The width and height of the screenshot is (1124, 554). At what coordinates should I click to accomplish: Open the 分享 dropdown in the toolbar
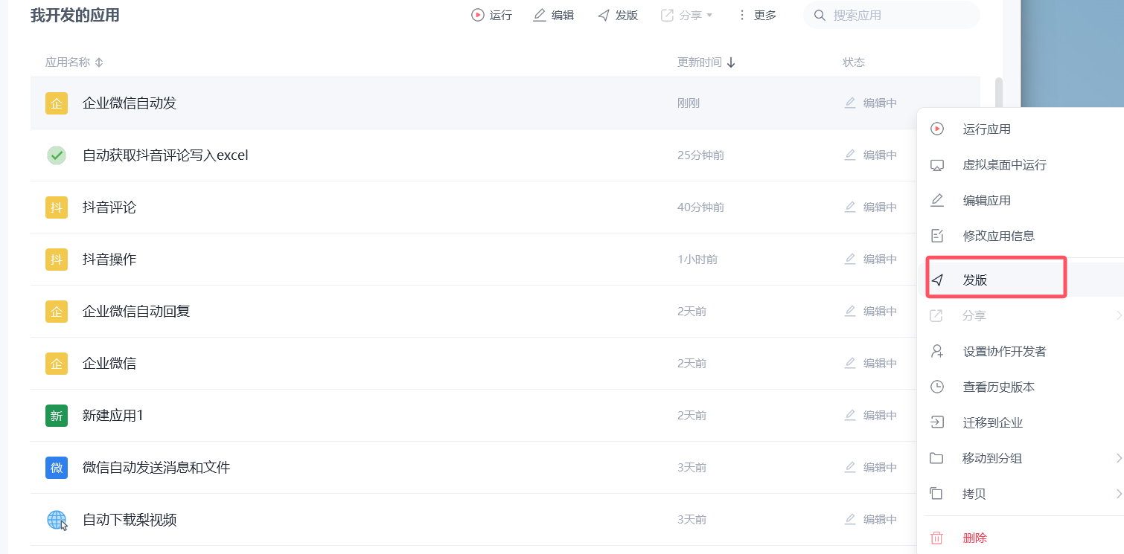point(687,15)
